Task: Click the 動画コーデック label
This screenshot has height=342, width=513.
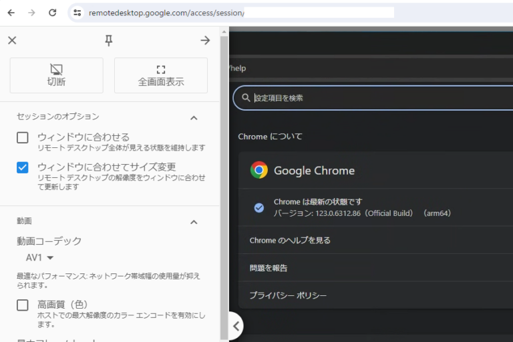Action: (49, 241)
